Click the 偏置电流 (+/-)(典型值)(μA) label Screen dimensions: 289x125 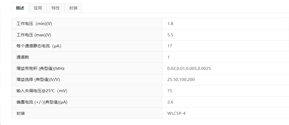click(x=42, y=102)
